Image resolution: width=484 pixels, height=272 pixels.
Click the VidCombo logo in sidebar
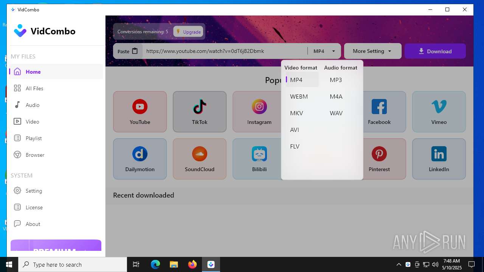[x=45, y=31]
